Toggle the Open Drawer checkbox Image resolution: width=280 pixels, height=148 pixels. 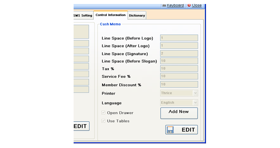pos(103,112)
